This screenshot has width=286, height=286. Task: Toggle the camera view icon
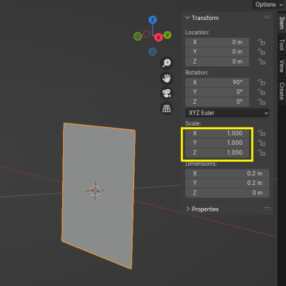[x=167, y=94]
